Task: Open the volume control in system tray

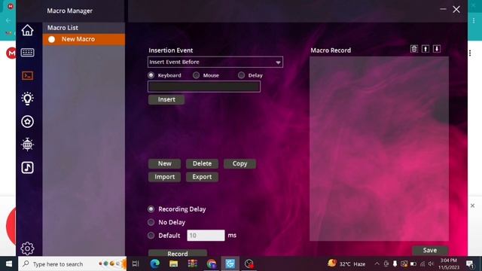Action: coord(432,263)
